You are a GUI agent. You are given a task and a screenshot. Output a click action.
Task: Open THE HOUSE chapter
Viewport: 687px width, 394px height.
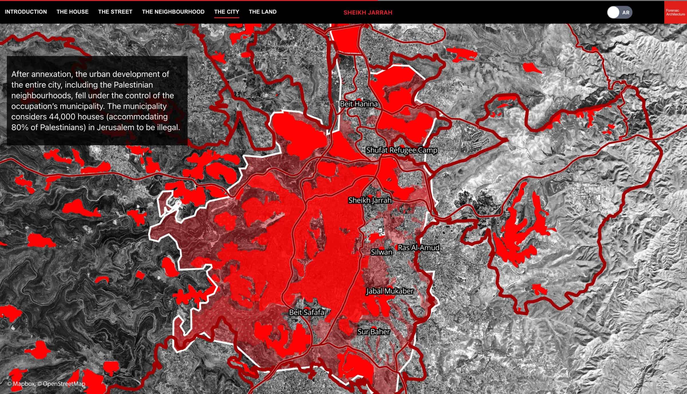(73, 12)
